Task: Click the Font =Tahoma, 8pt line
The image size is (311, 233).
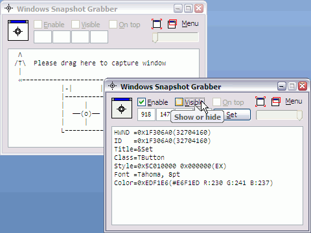Action: [147, 174]
